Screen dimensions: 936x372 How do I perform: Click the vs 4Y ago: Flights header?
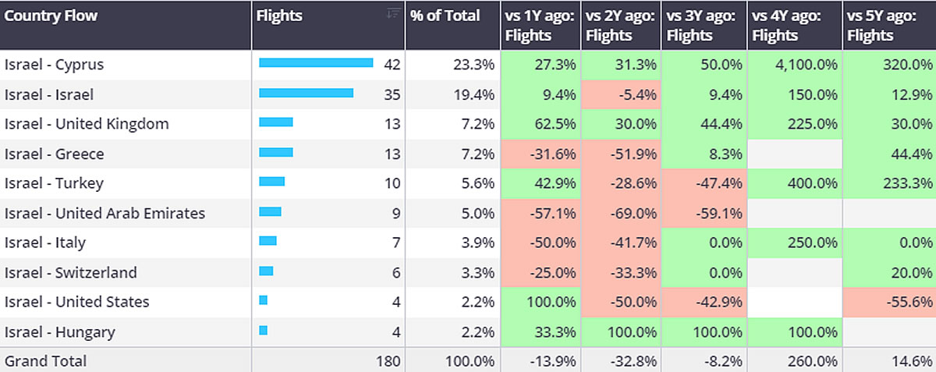pos(785,25)
